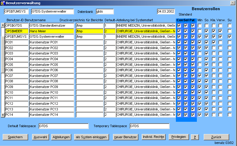The height and width of the screenshot is (146, 237).
Task: Toggle Kla. checkbox for PC01 row
Action: pyautogui.click(x=214, y=42)
